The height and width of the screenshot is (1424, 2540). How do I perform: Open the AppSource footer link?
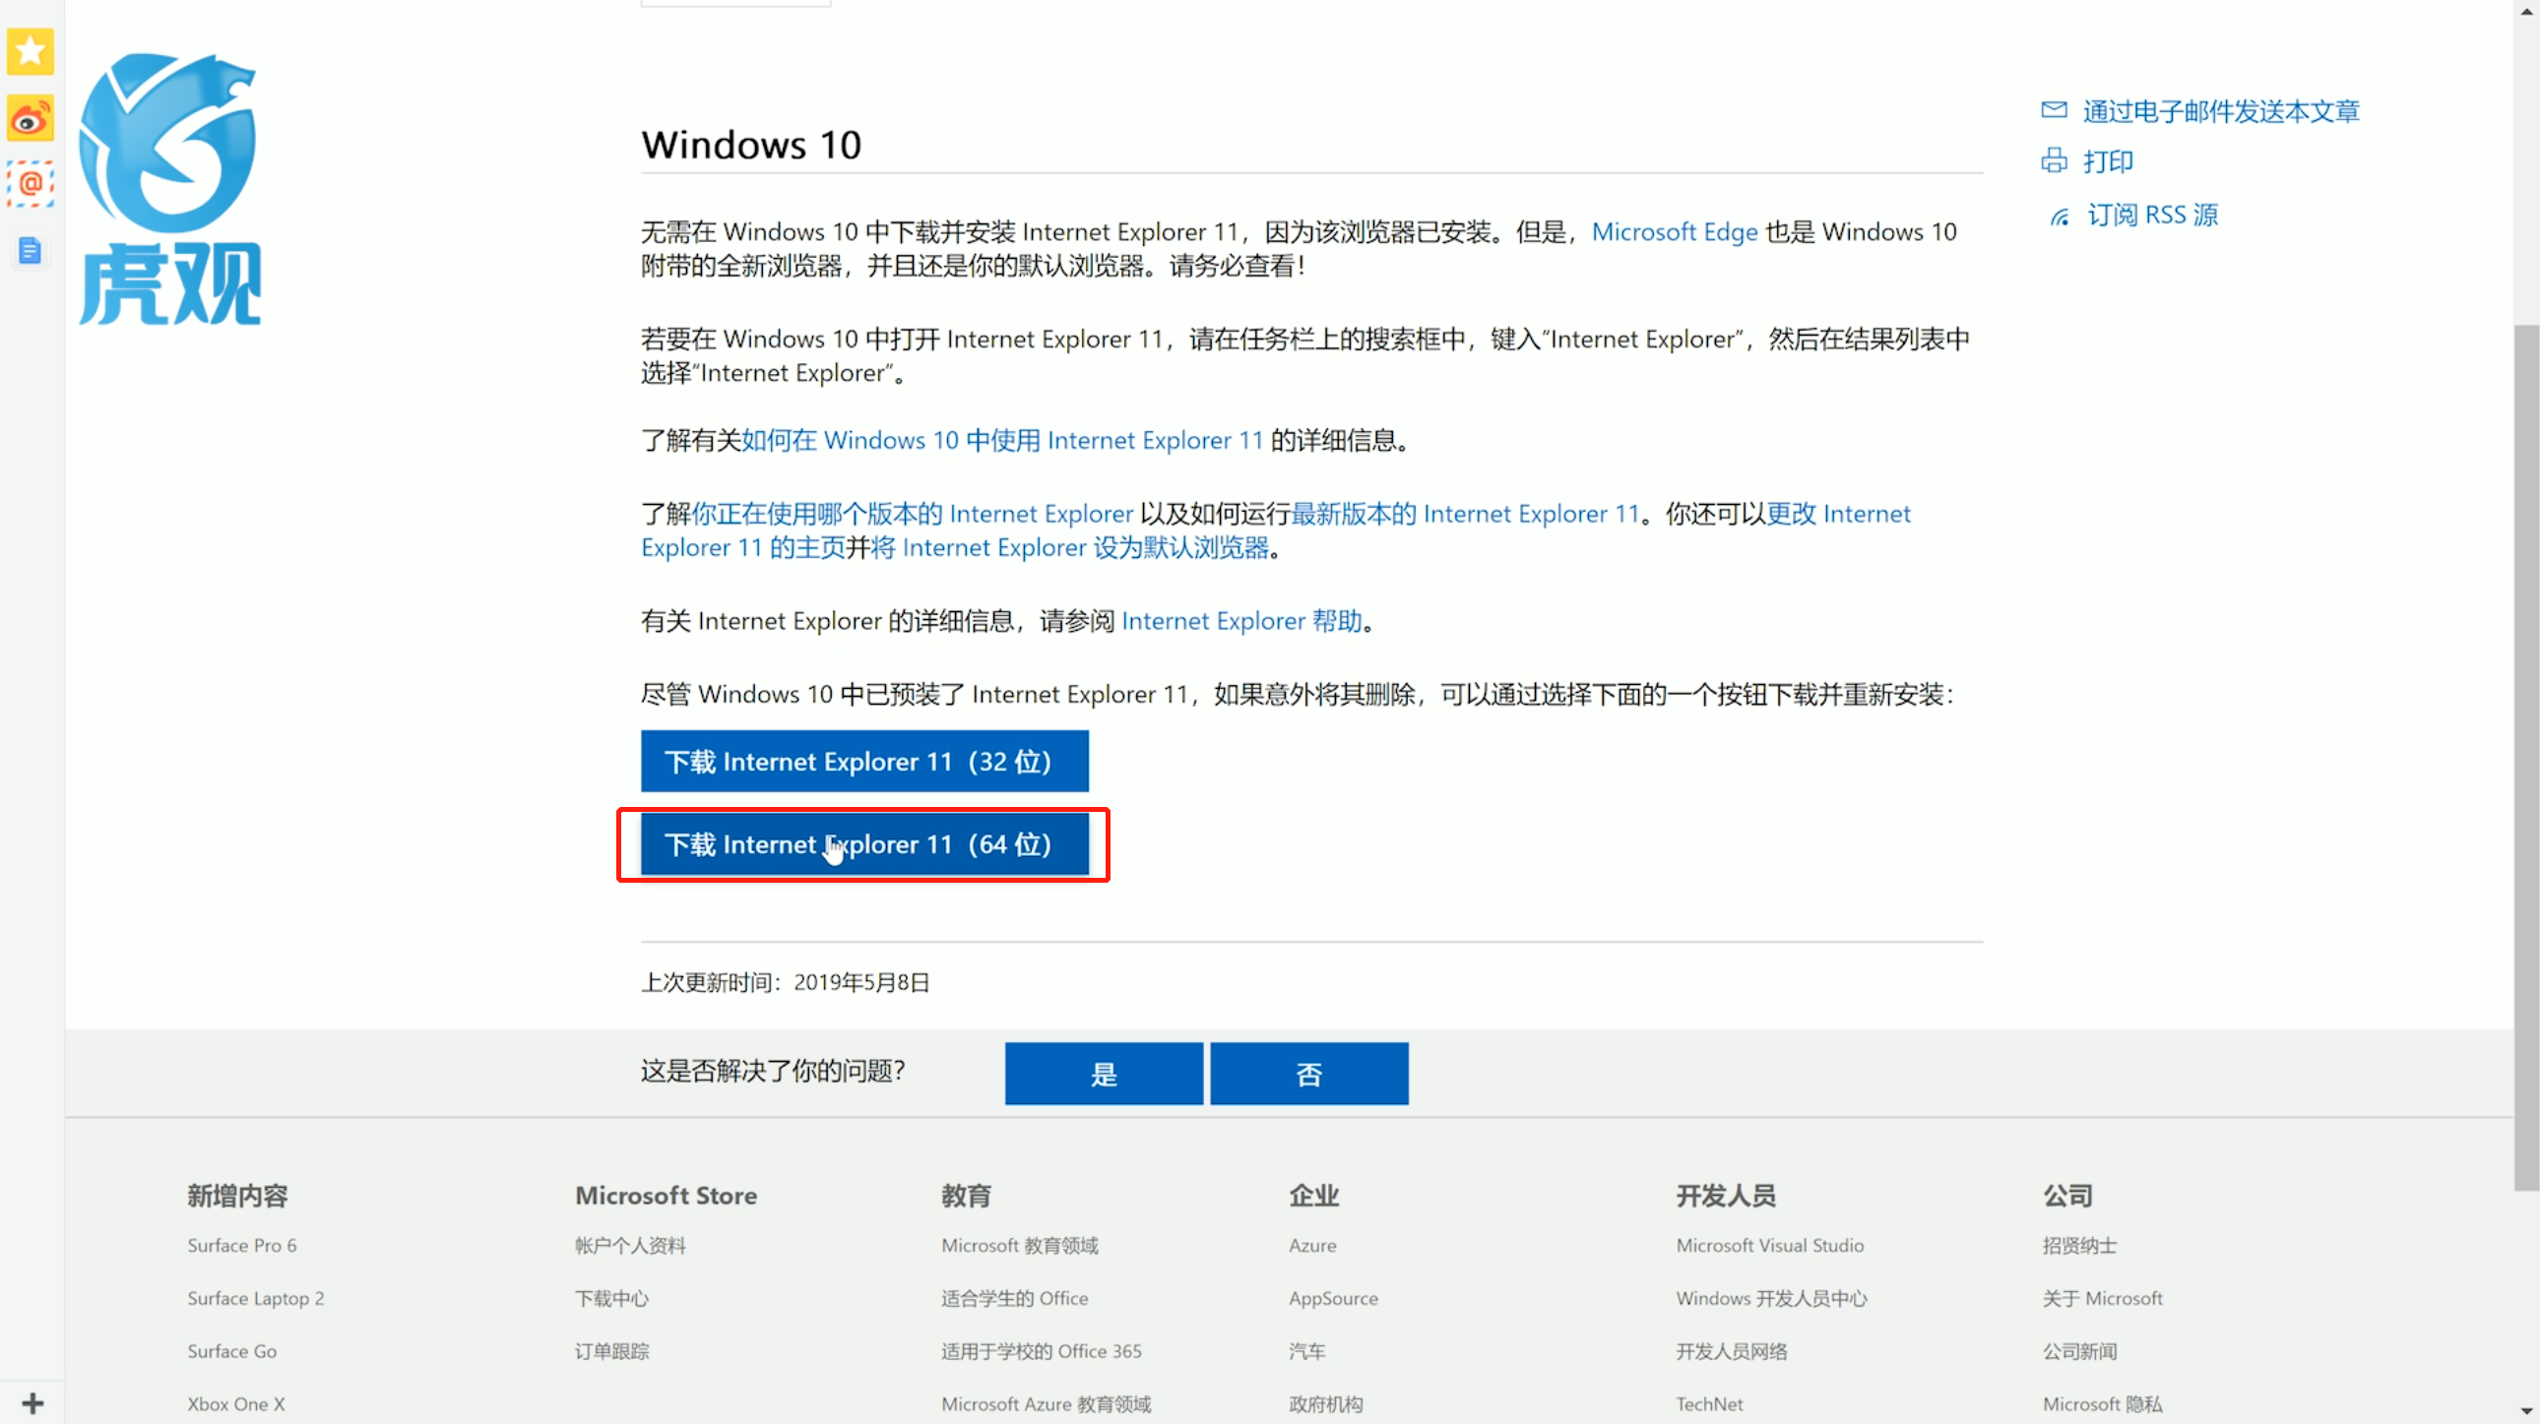coord(1333,1298)
